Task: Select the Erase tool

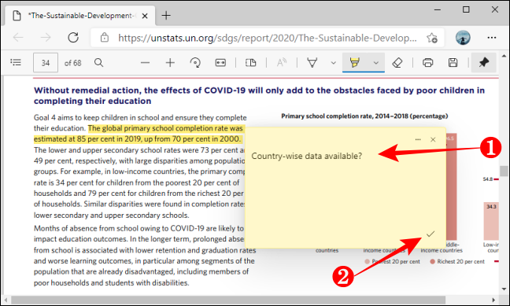Action: (x=397, y=62)
